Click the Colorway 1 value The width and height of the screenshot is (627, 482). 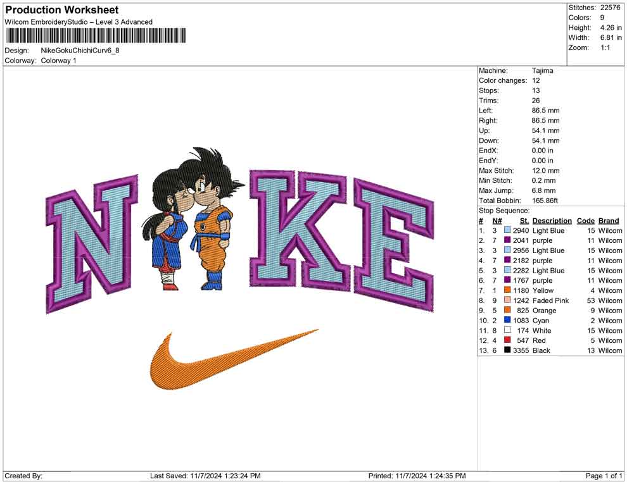tap(58, 60)
